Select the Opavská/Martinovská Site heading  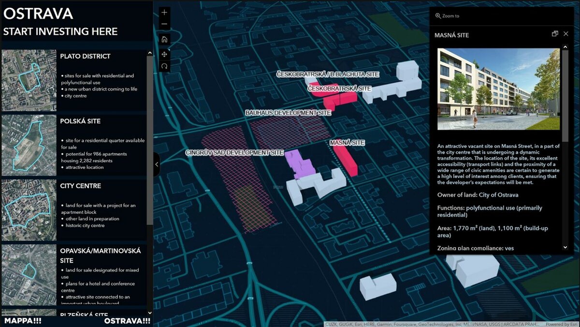point(101,255)
